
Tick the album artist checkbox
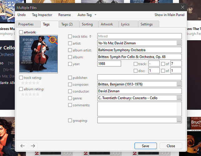pyautogui.click(x=70, y=50)
